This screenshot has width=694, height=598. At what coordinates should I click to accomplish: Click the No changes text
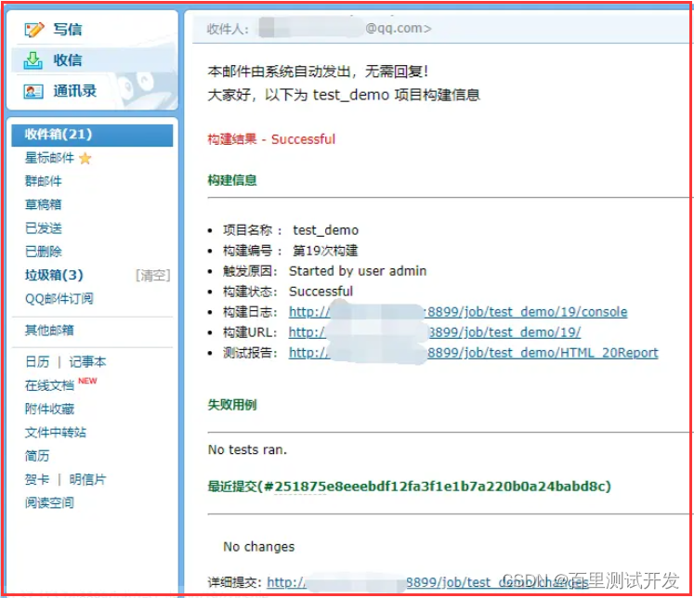[258, 547]
